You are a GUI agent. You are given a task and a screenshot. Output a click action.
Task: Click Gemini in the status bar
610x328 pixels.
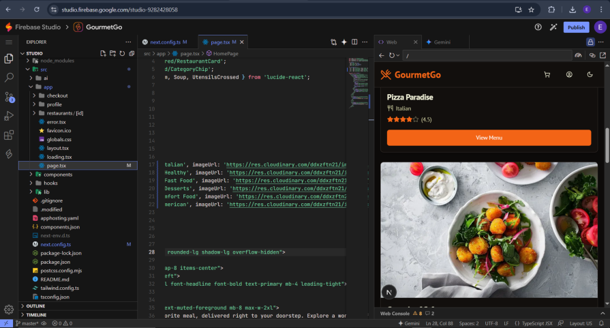(x=409, y=323)
